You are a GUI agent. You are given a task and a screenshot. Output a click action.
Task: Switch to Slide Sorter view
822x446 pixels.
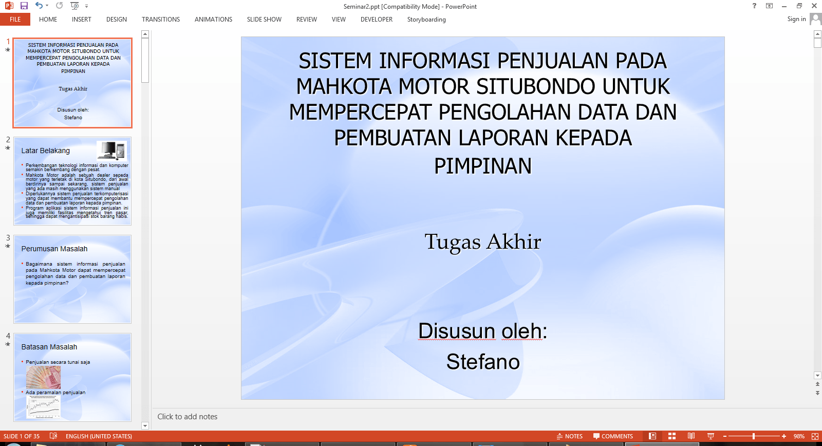[x=671, y=436]
